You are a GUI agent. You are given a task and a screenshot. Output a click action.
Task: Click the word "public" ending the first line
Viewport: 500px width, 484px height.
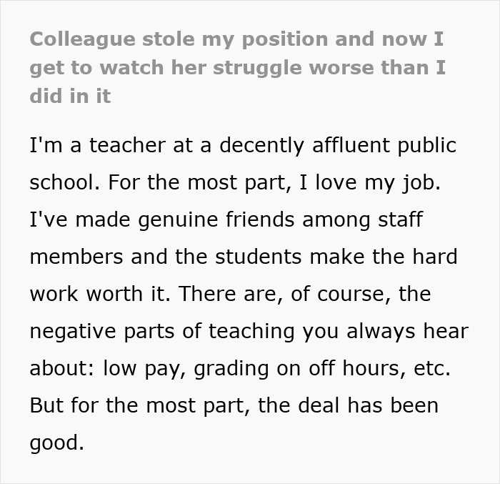click(427, 147)
